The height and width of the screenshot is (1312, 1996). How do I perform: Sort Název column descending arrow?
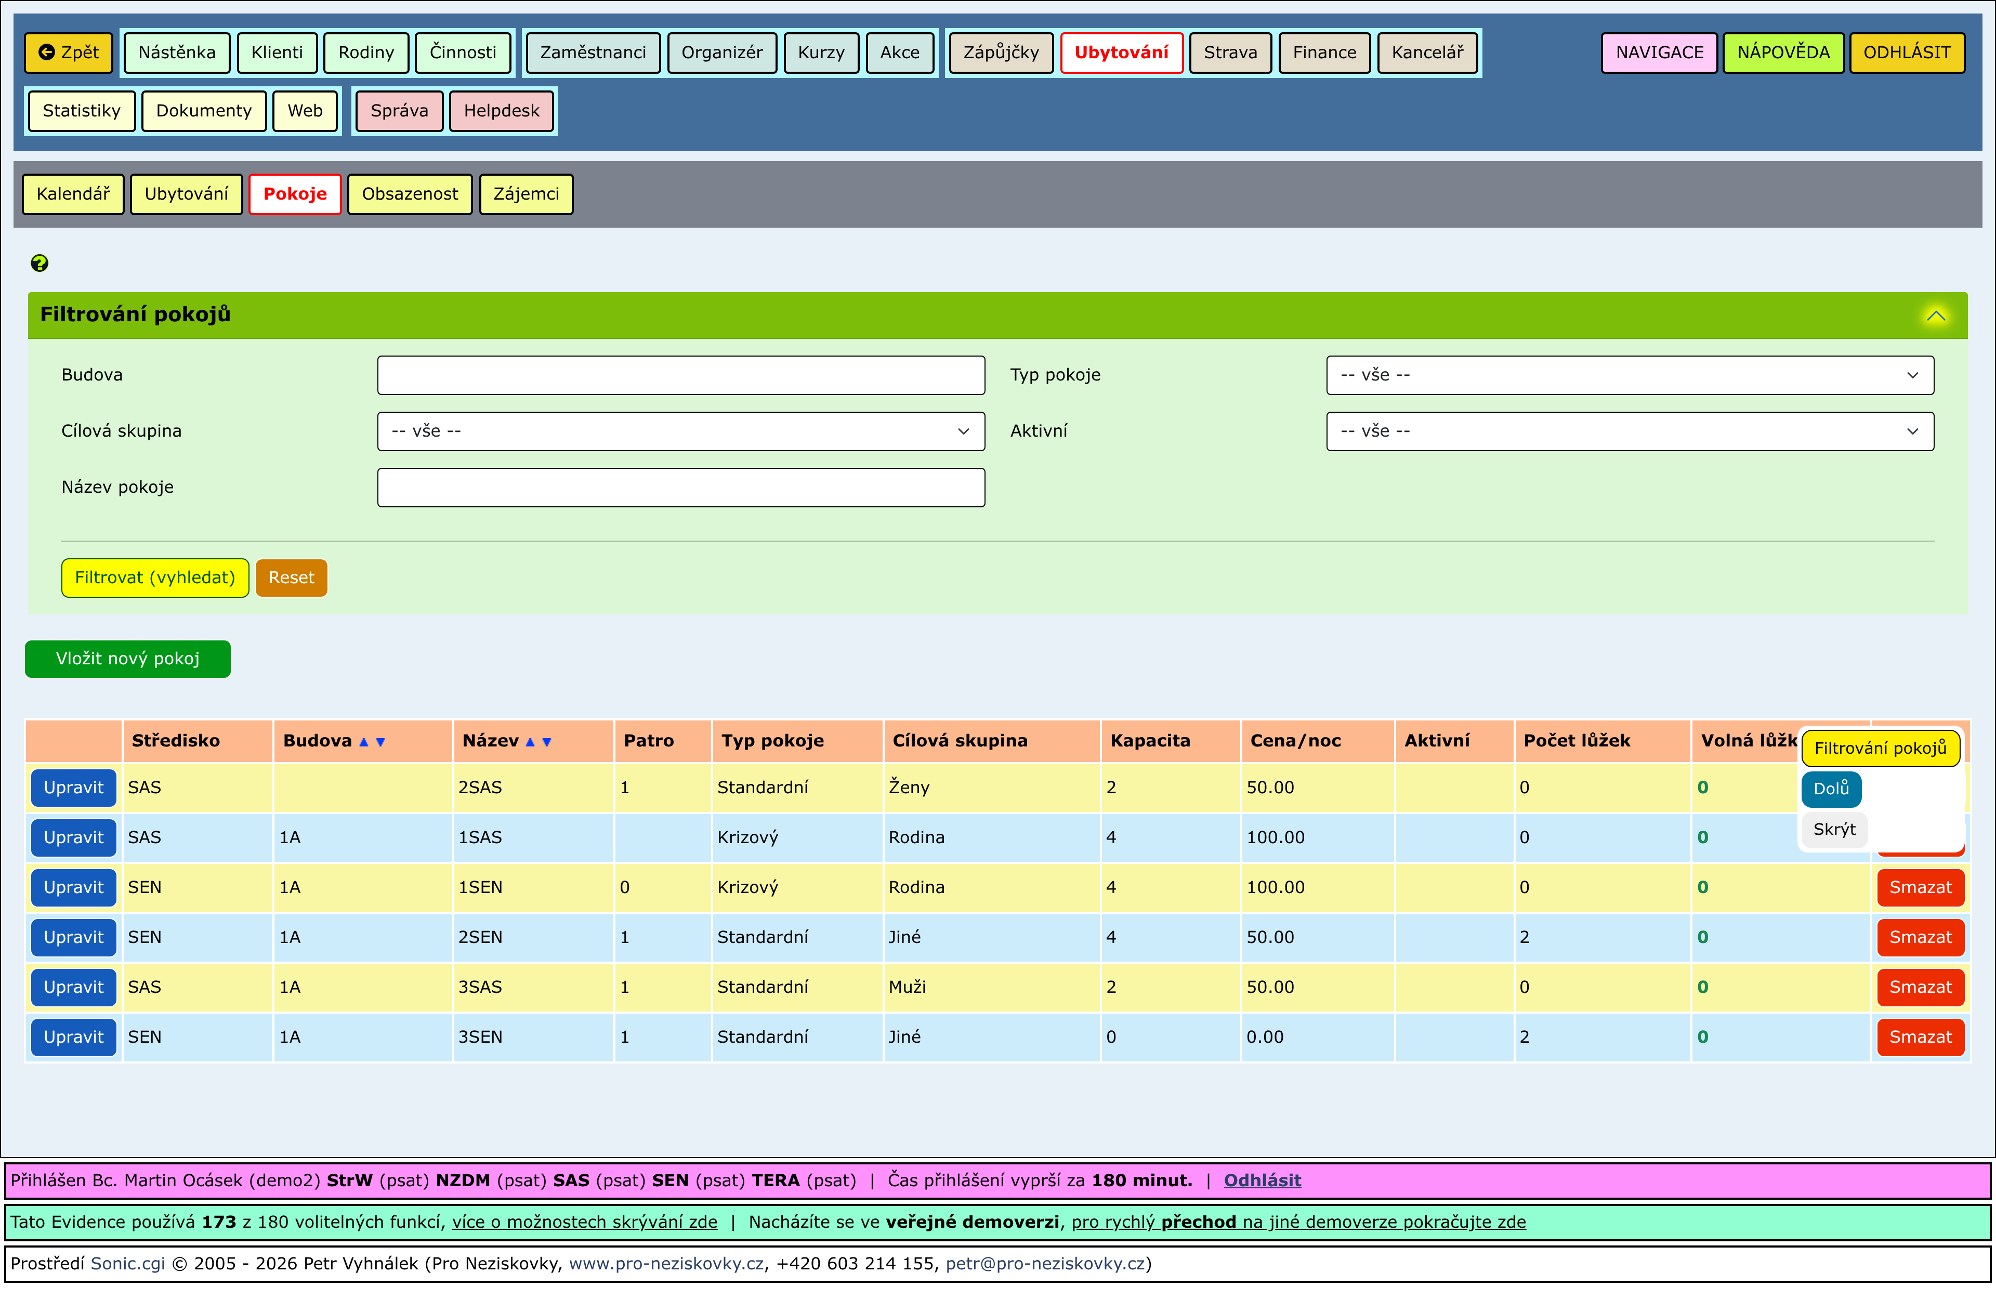(x=547, y=742)
